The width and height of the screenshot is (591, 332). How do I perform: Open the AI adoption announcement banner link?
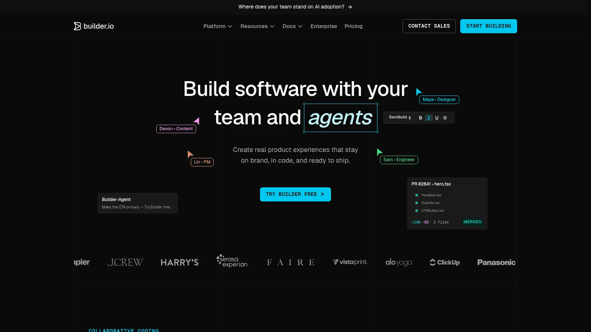click(x=295, y=7)
